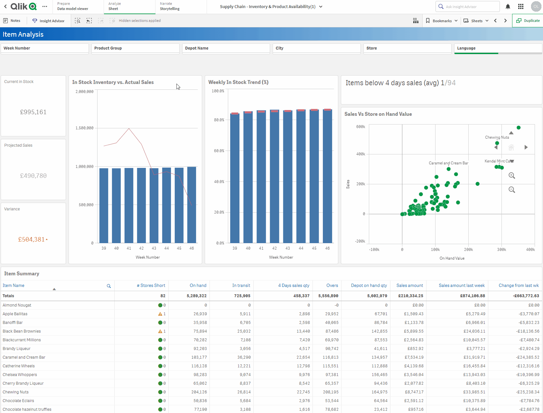Open the sheet layout grid icon
Screen dimensions: 543x413
(416, 20)
